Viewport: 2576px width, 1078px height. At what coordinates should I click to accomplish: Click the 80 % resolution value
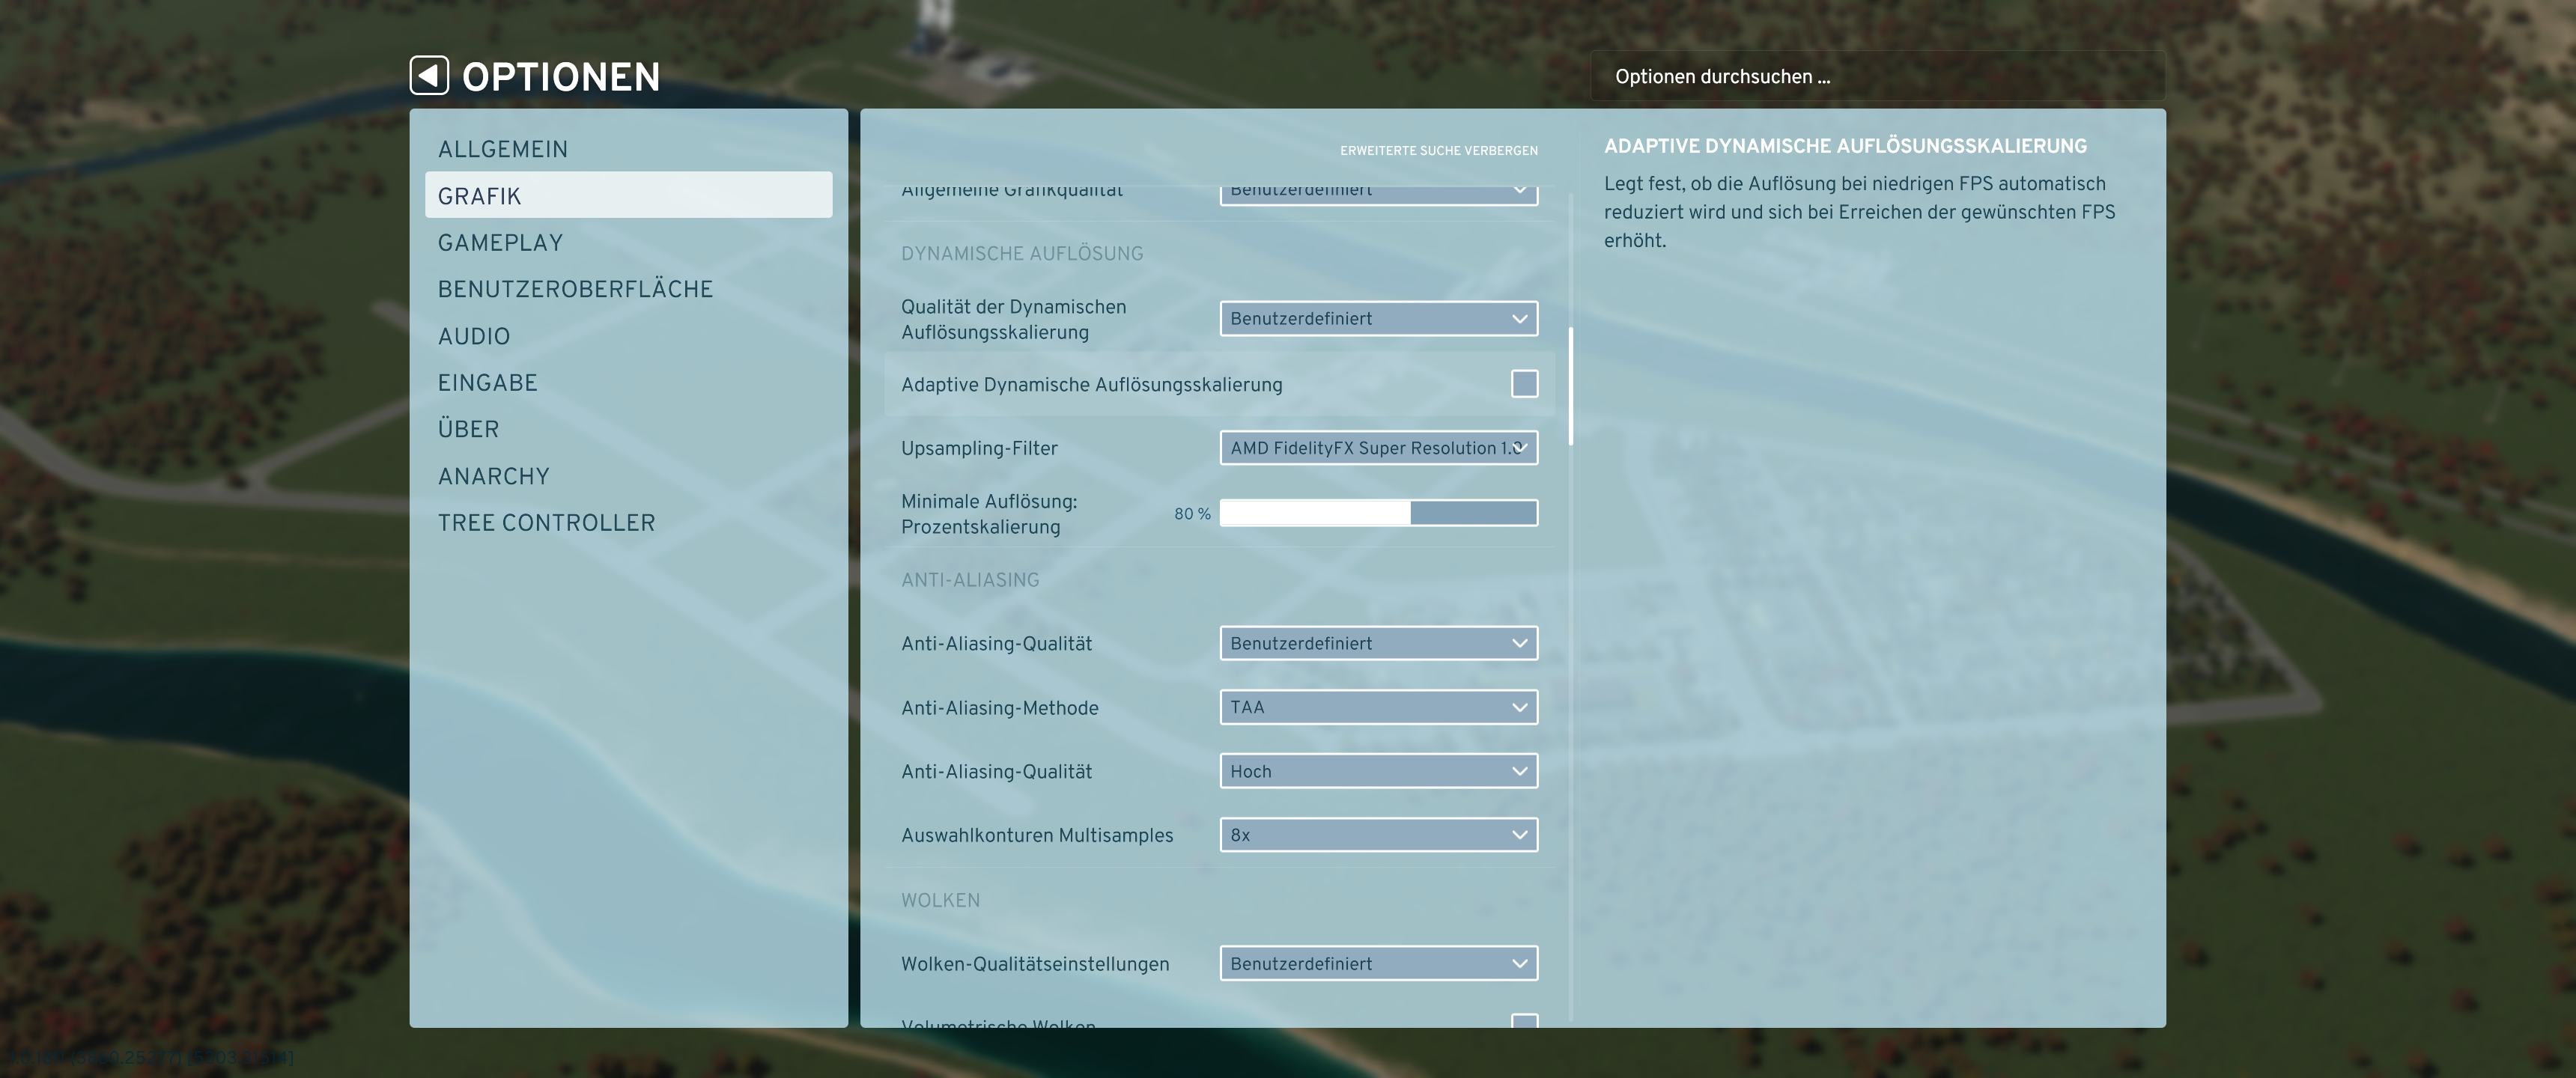click(x=1192, y=514)
